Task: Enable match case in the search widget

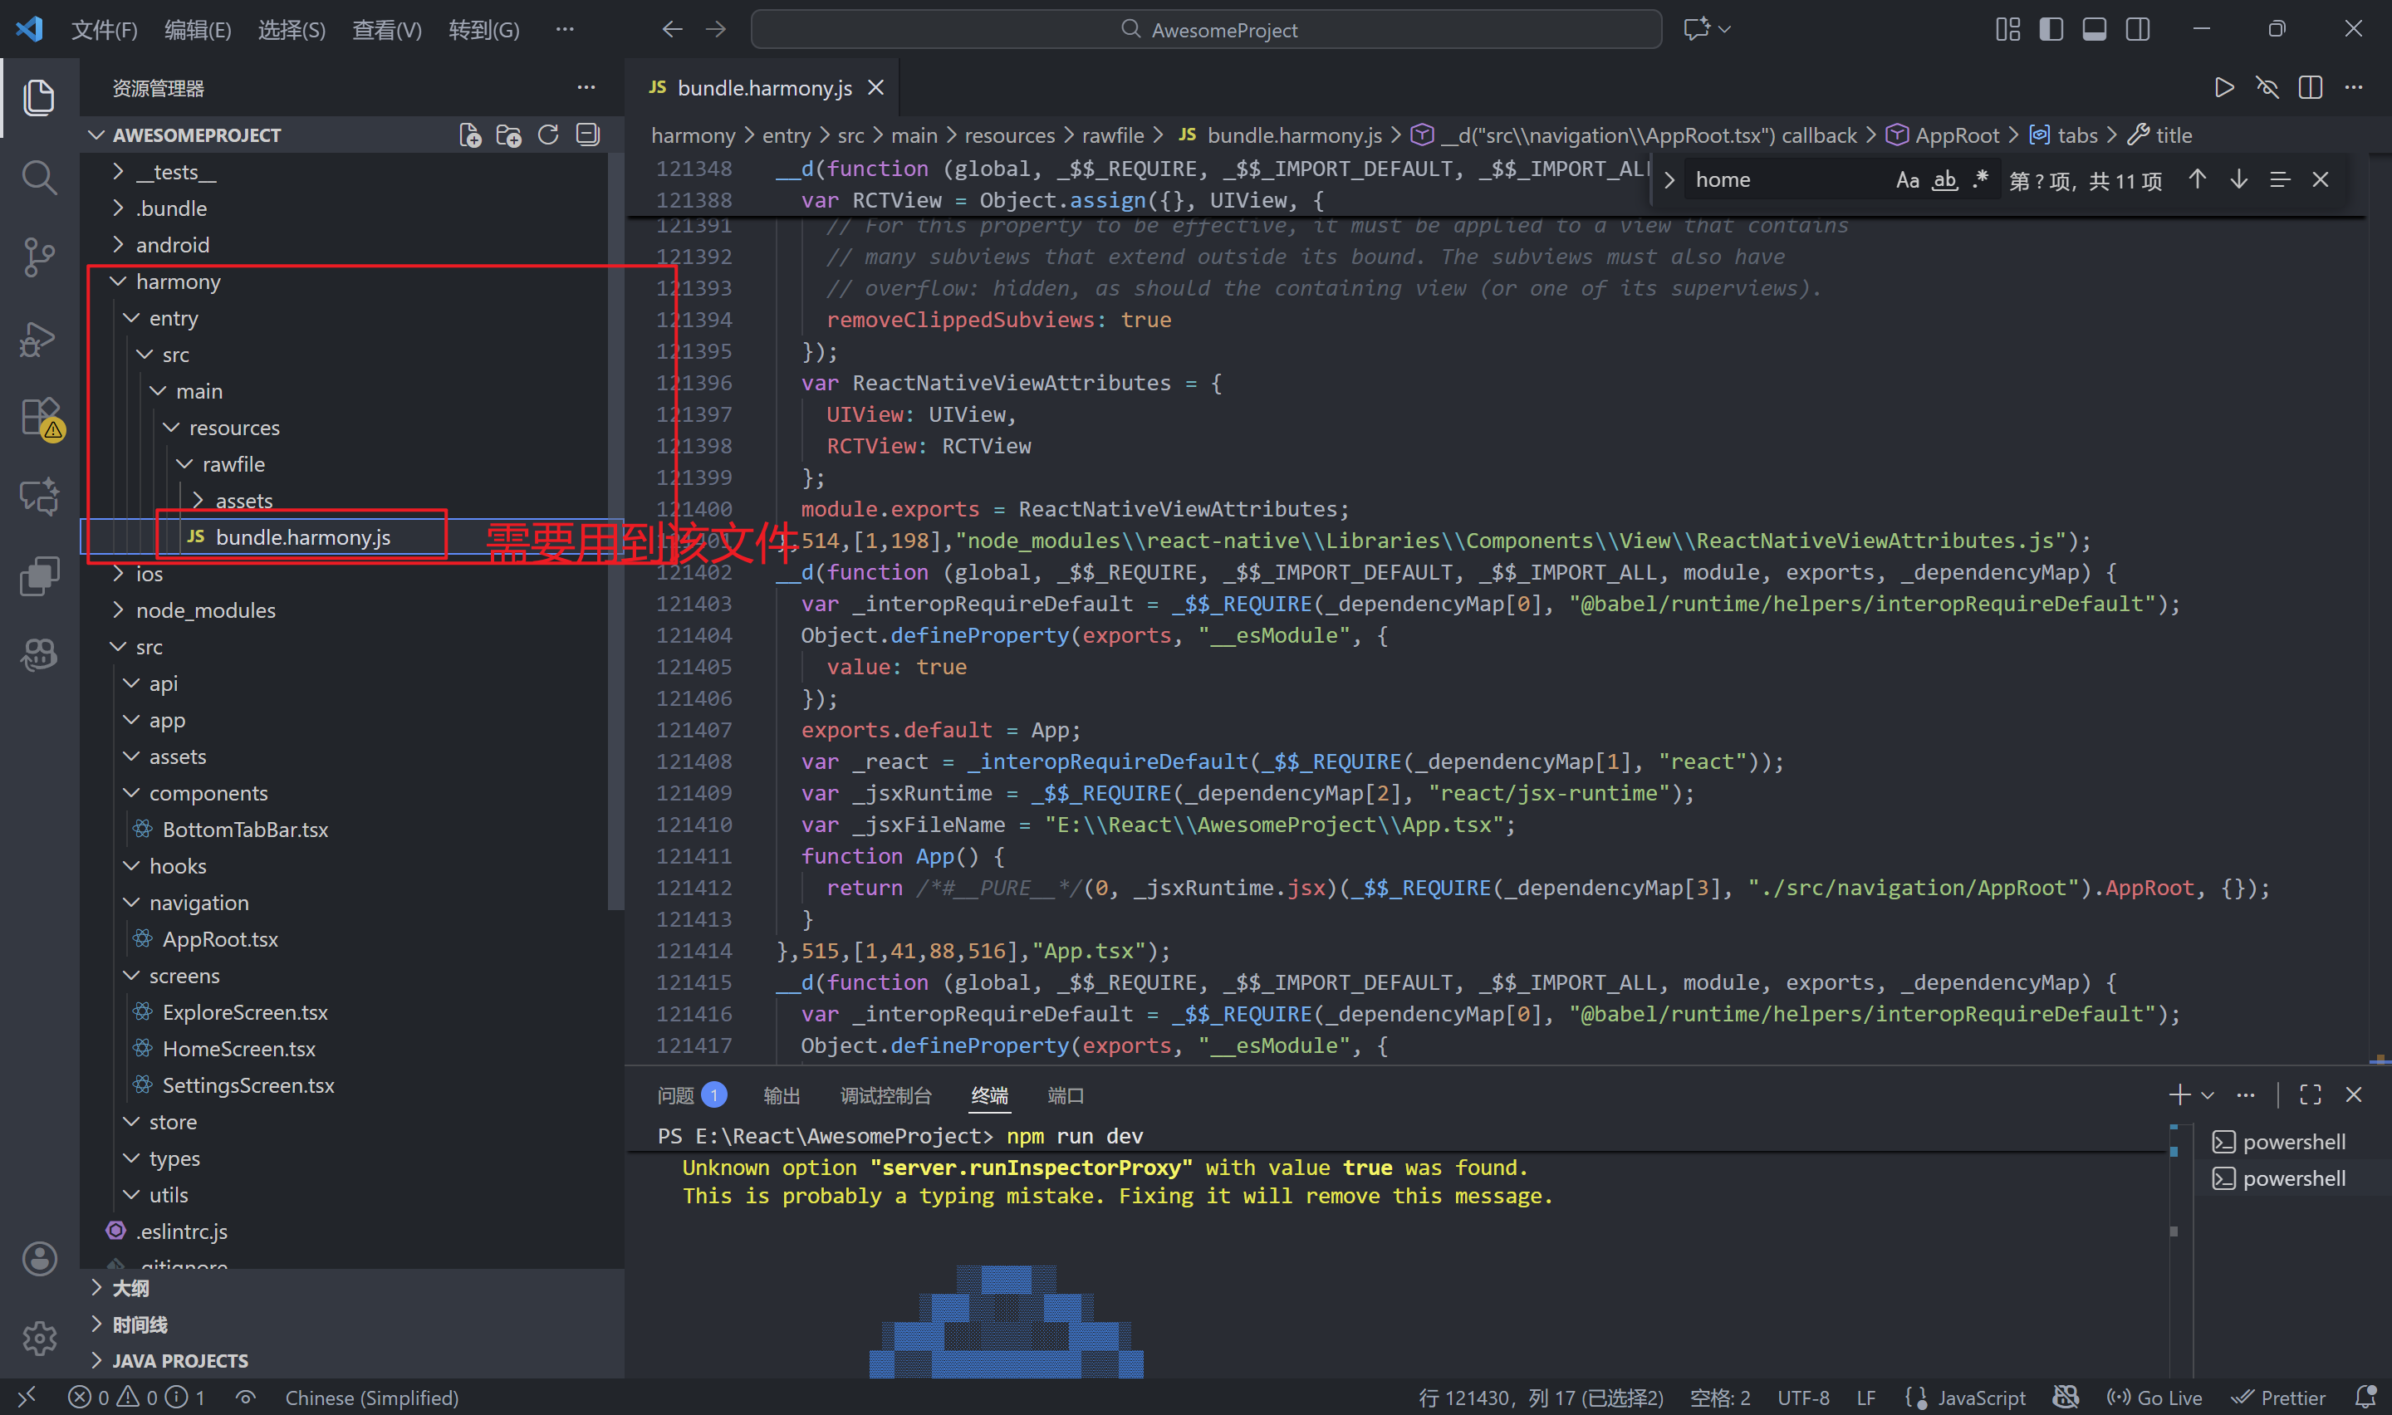Action: point(1908,179)
